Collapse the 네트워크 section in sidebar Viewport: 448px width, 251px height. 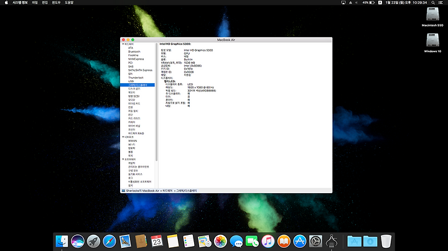click(123, 137)
